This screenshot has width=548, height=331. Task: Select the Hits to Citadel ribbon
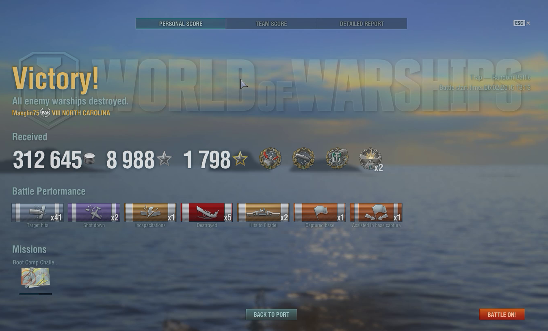coord(263,213)
